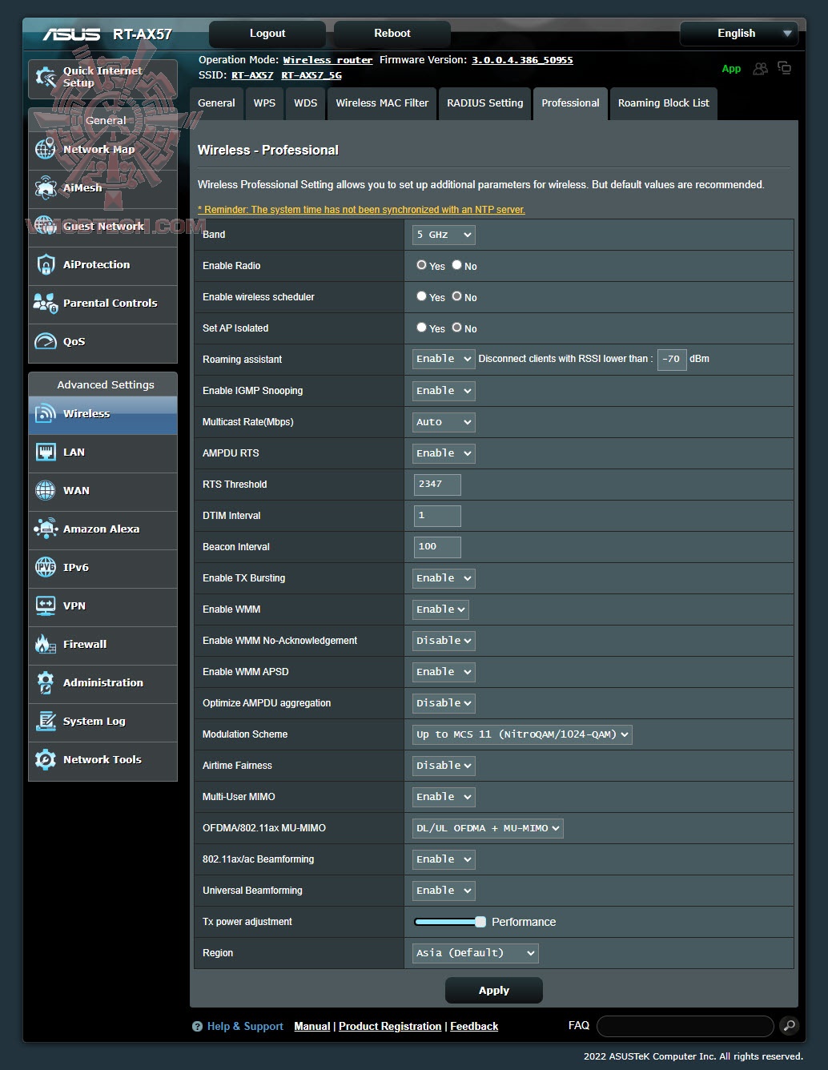Open the Amazon Alexa icon
The height and width of the screenshot is (1070, 828).
coord(46,529)
